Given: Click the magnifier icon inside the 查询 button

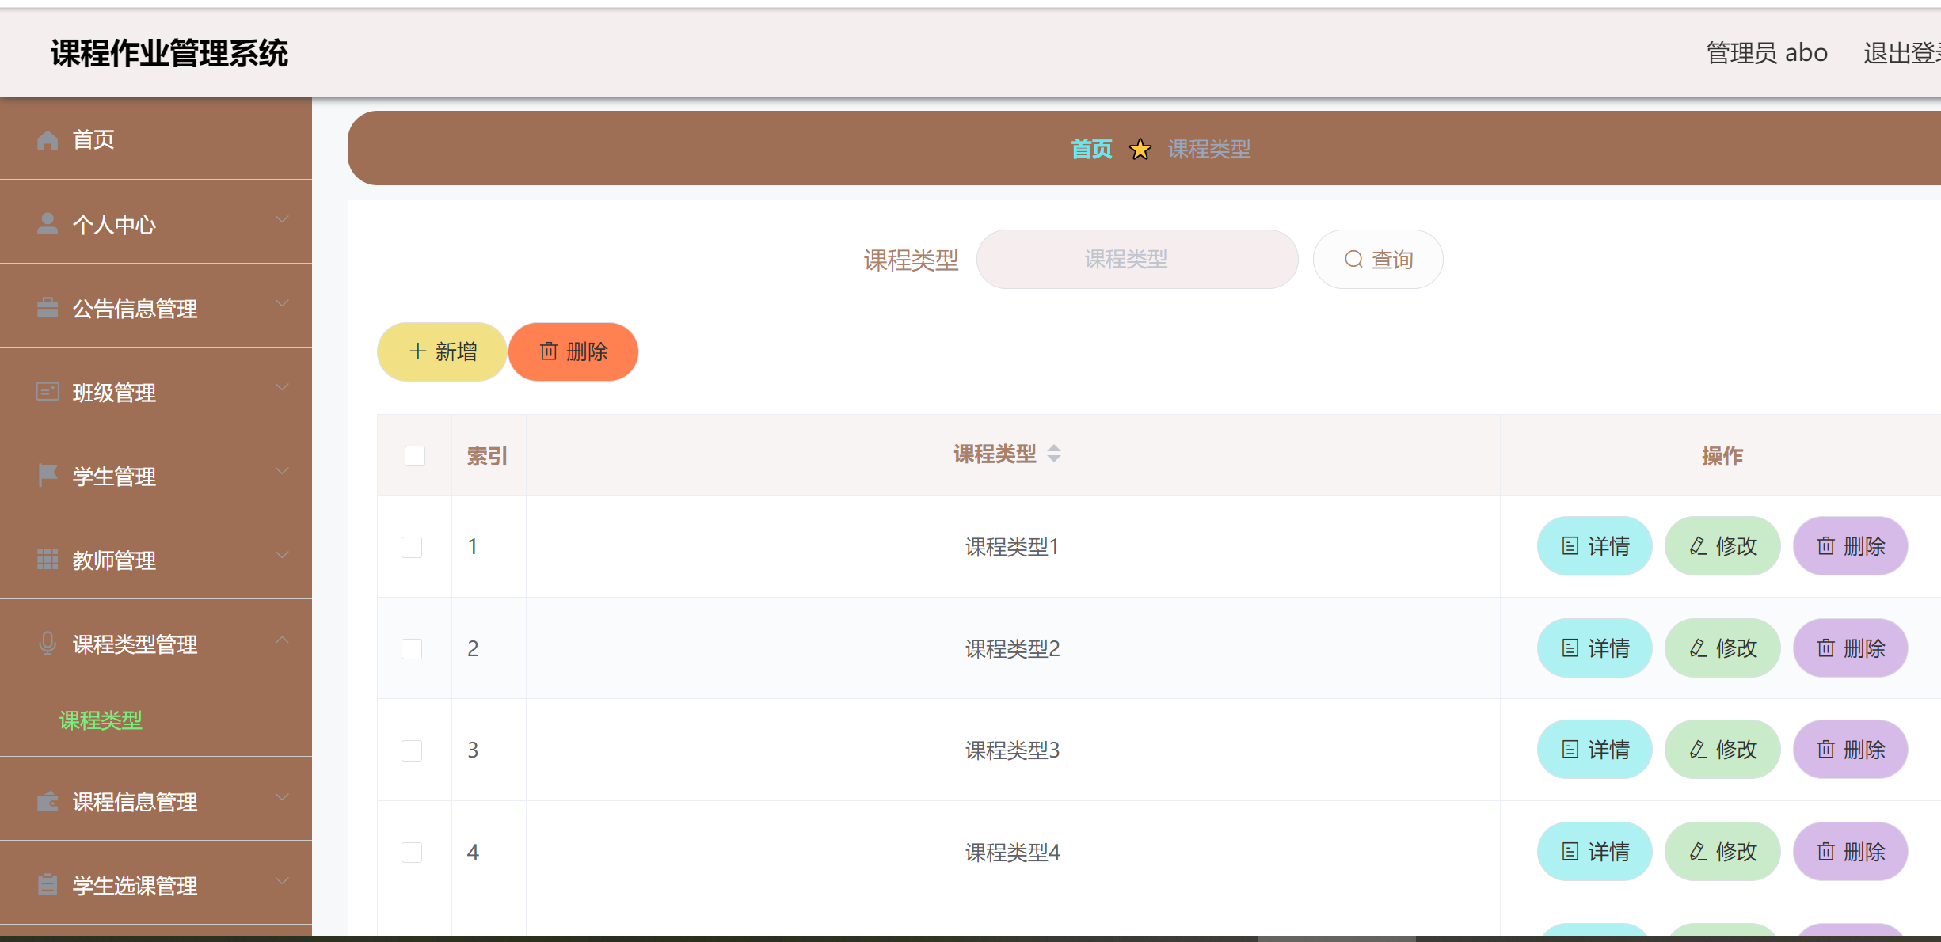Looking at the screenshot, I should (x=1353, y=259).
